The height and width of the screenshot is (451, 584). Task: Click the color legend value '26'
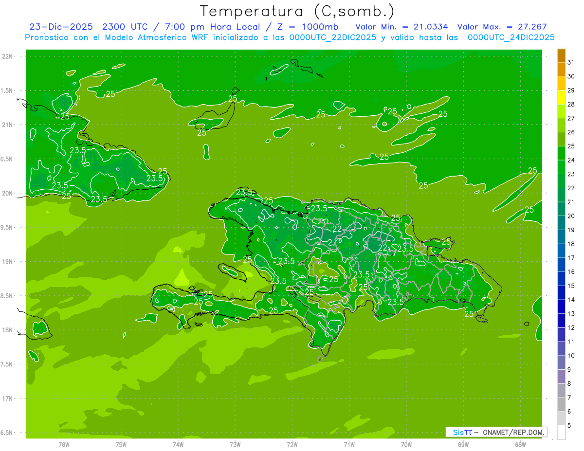click(x=571, y=132)
